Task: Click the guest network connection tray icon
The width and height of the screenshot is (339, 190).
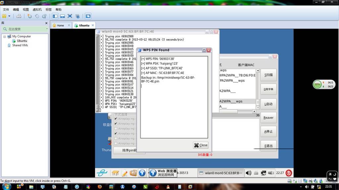Action: (263, 173)
